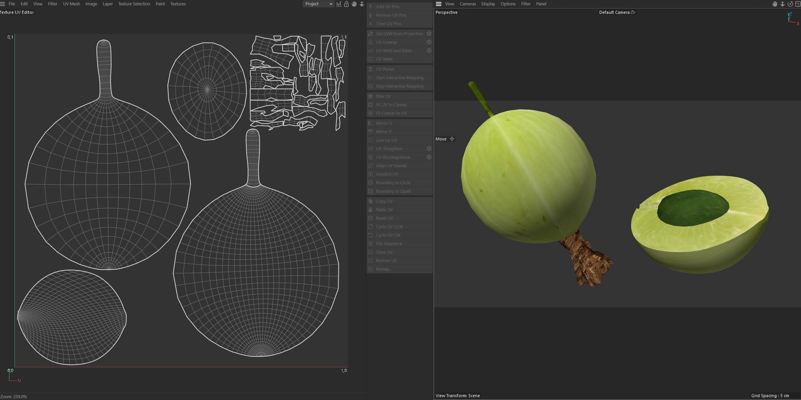Toggle the lock icon in UV editor toolbar

point(346,4)
